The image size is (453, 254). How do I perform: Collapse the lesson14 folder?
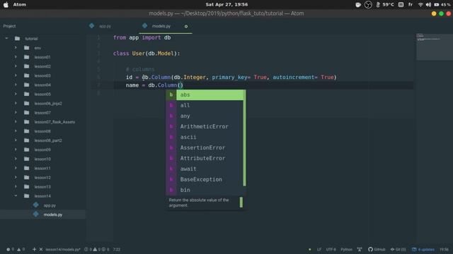[x=16, y=196]
